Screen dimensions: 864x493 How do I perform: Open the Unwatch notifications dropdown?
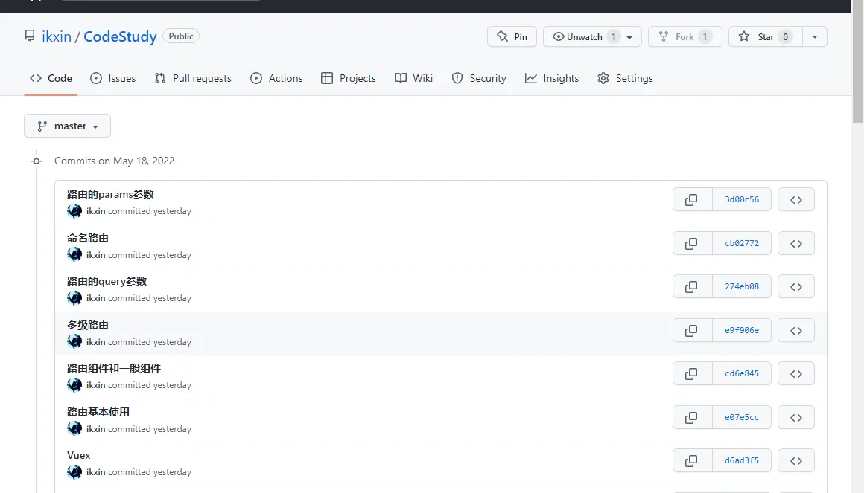592,37
